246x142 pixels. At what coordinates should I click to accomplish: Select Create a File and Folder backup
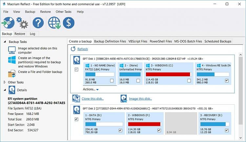coord(40,72)
